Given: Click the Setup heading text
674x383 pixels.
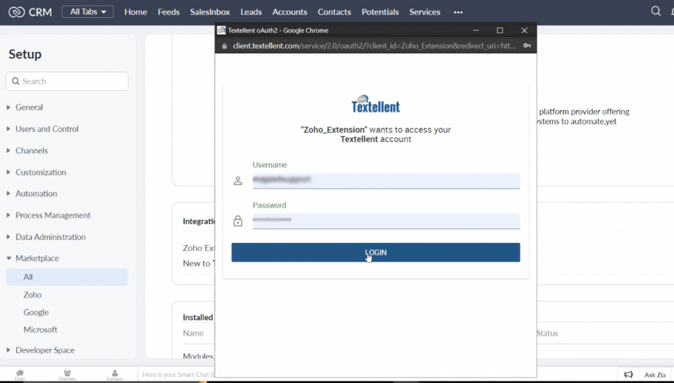Looking at the screenshot, I should 25,54.
